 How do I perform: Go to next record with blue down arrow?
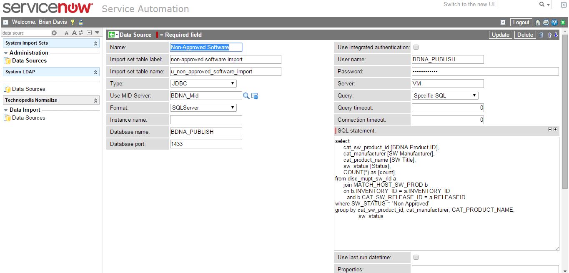coord(556,35)
